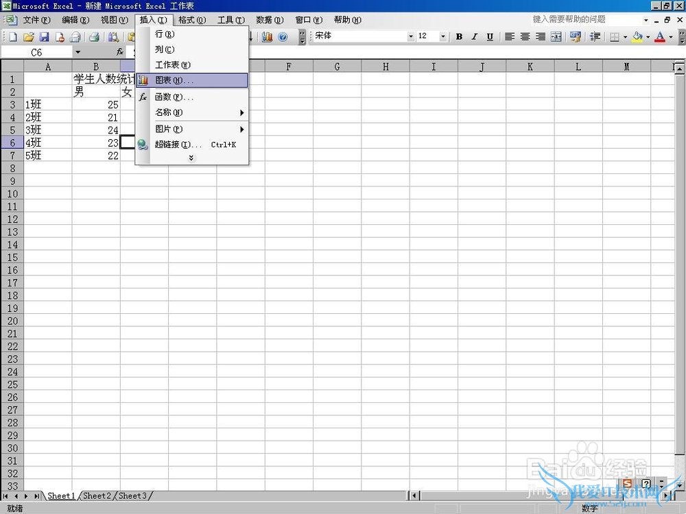The height and width of the screenshot is (514, 686).
Task: Open the Chart Wizard toolbar icon
Action: click(267, 37)
